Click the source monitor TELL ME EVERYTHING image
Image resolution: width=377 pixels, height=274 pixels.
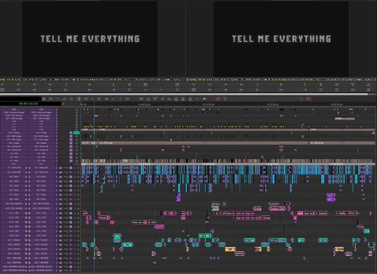(x=90, y=39)
